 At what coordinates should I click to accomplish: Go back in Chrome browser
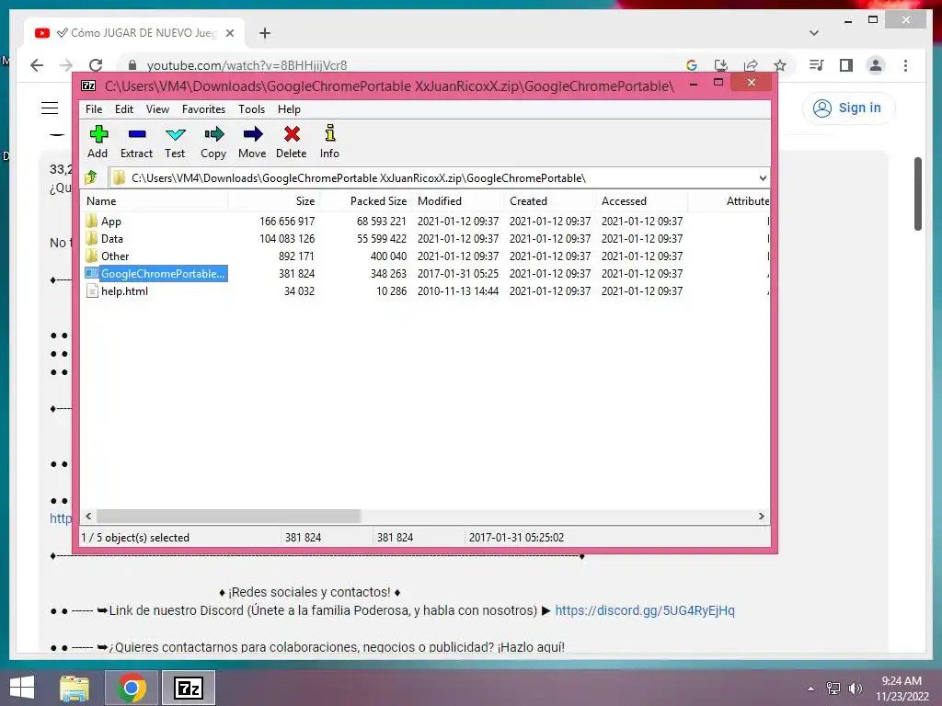[x=37, y=65]
